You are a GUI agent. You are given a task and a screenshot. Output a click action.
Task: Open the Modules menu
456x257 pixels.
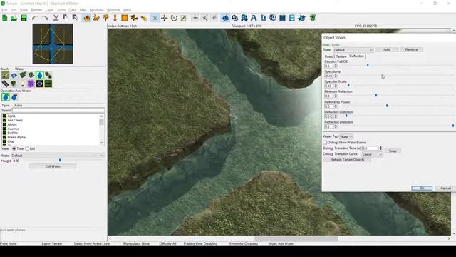point(97,10)
